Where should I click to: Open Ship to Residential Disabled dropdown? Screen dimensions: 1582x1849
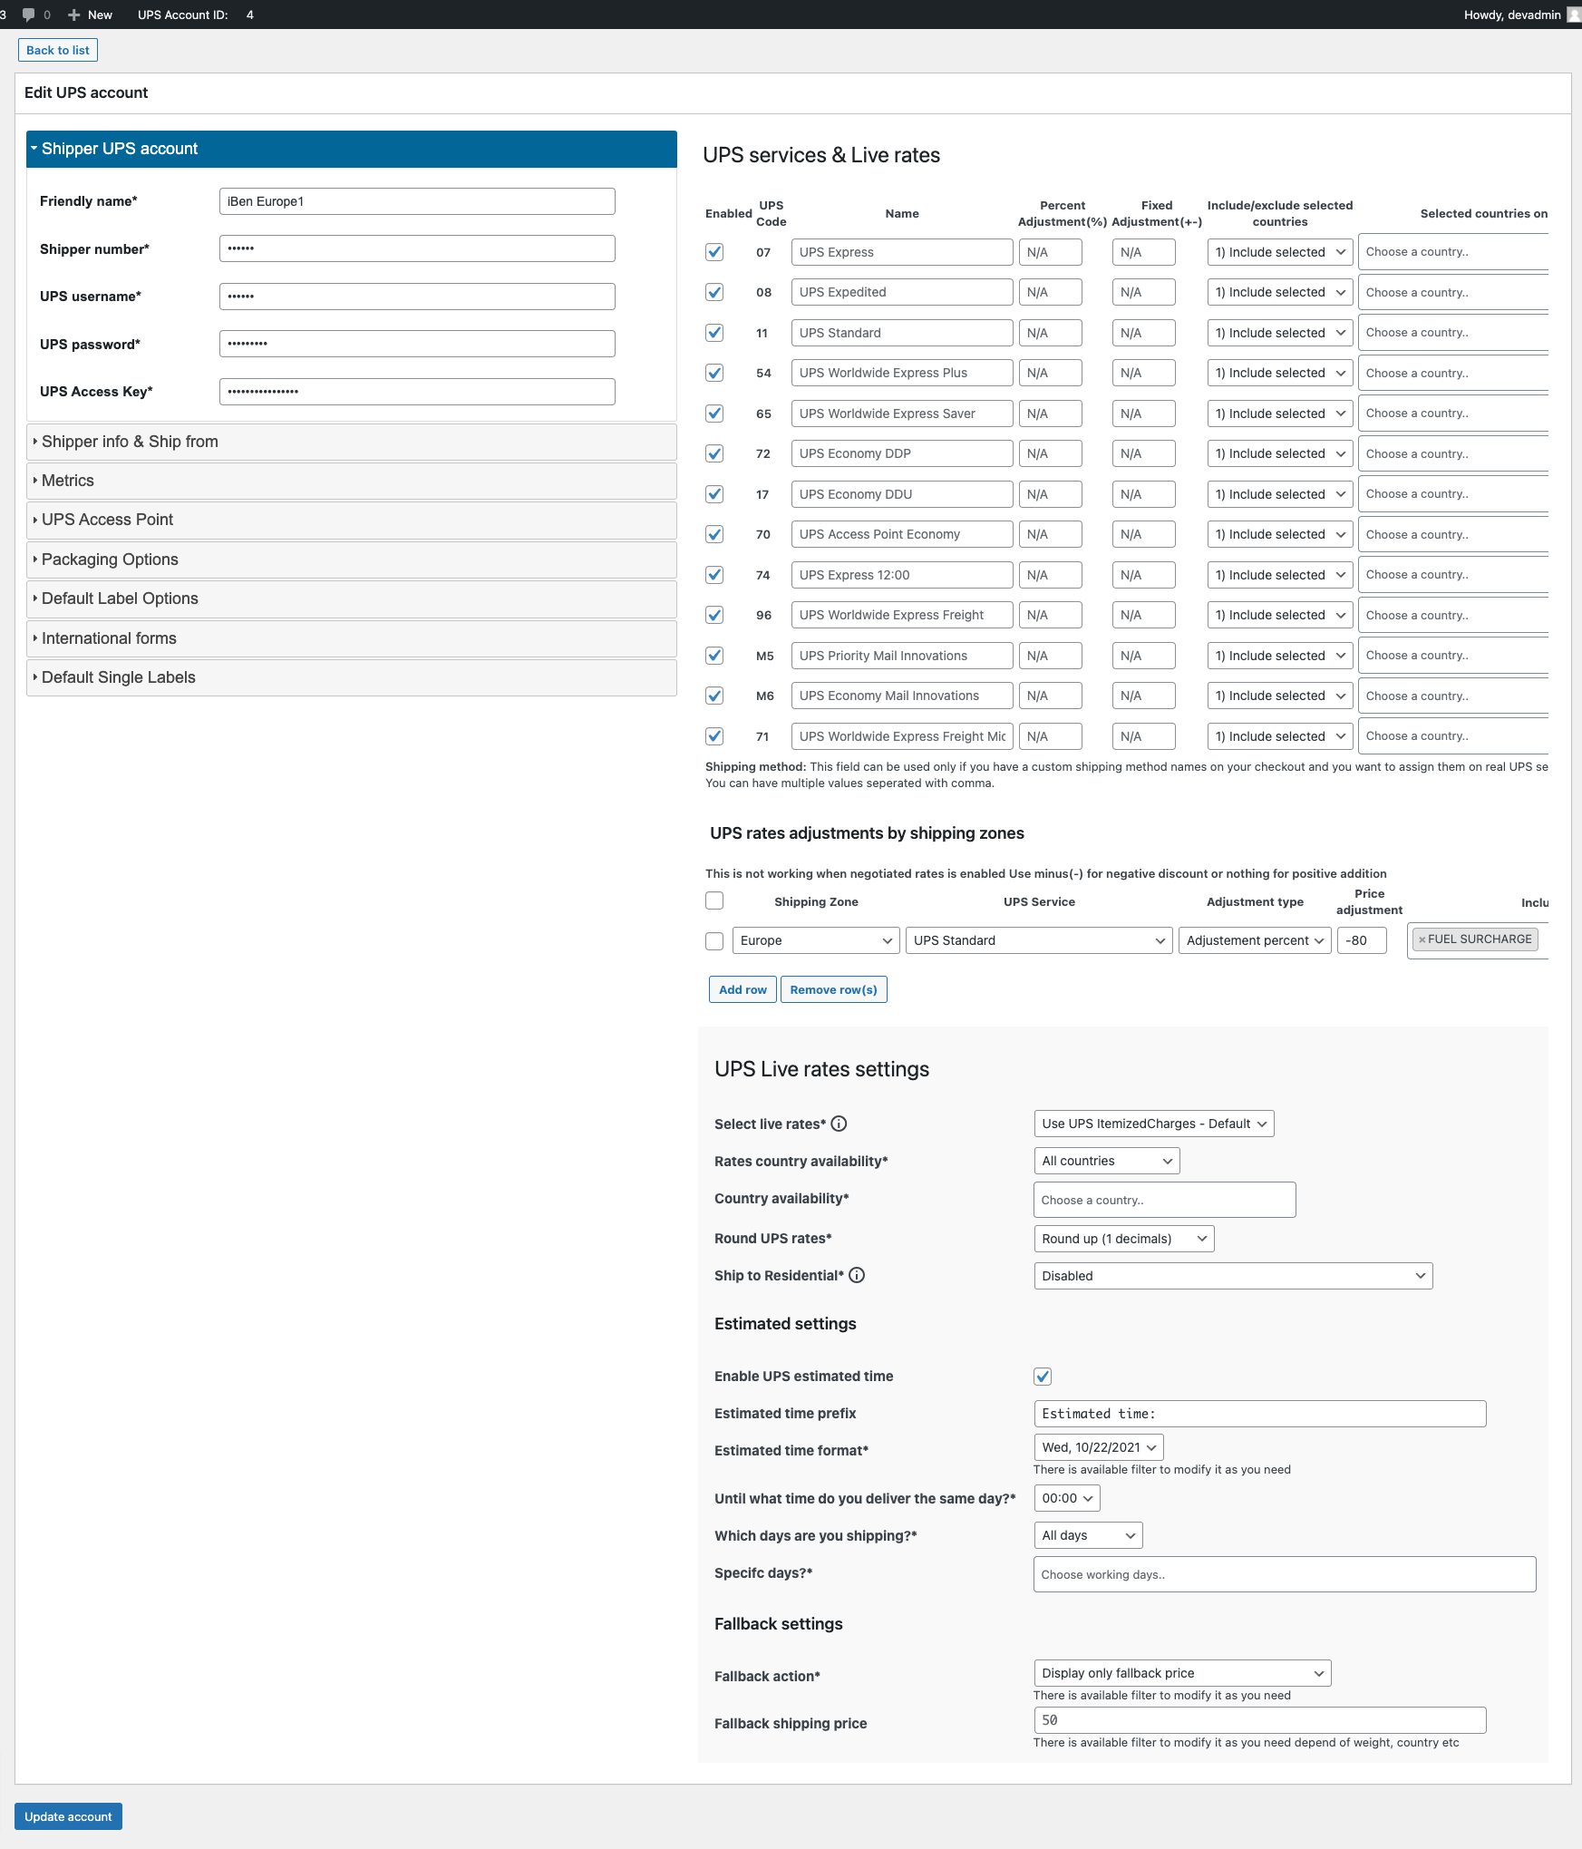pyautogui.click(x=1233, y=1276)
